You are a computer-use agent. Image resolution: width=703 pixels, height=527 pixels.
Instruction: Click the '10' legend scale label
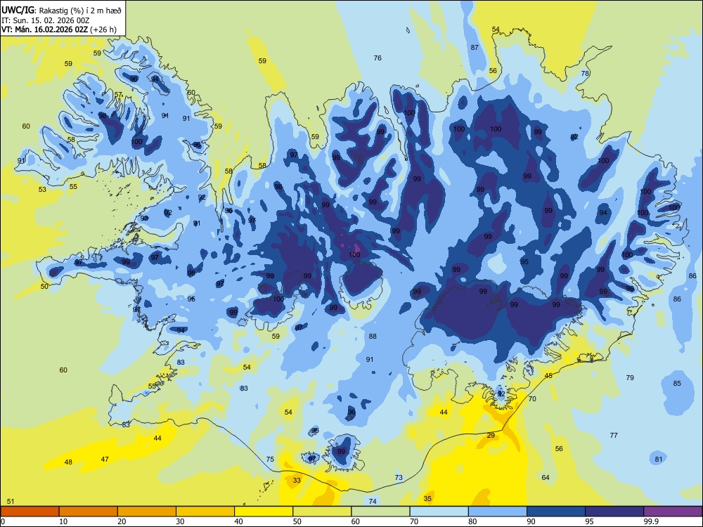(x=63, y=521)
